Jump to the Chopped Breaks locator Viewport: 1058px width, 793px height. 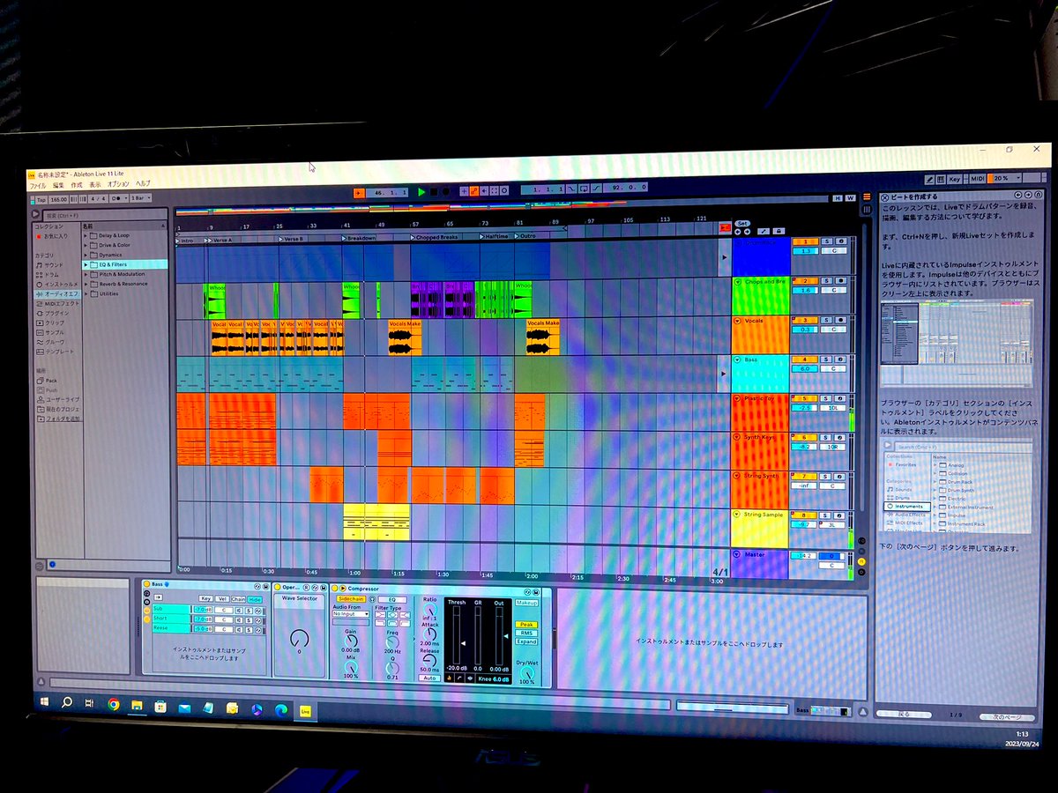click(436, 237)
